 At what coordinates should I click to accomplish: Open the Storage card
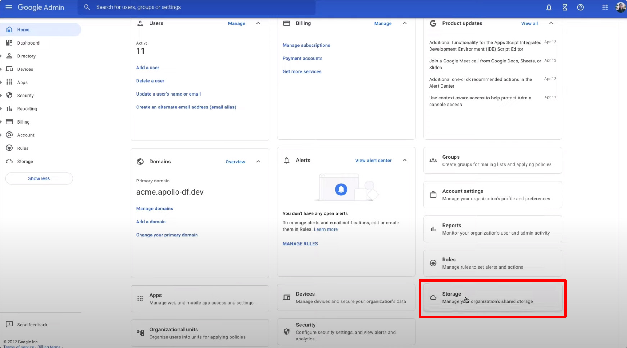[492, 297]
